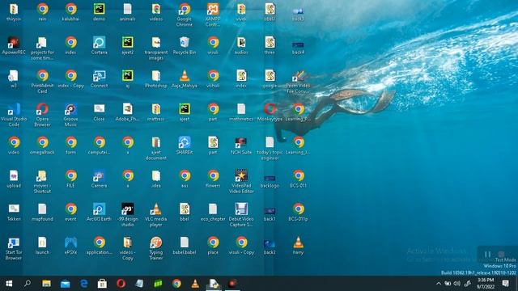Launch Microsoft Edge from the taskbar
Image resolution: width=518 pixels, height=291 pixels.
(x=84, y=284)
